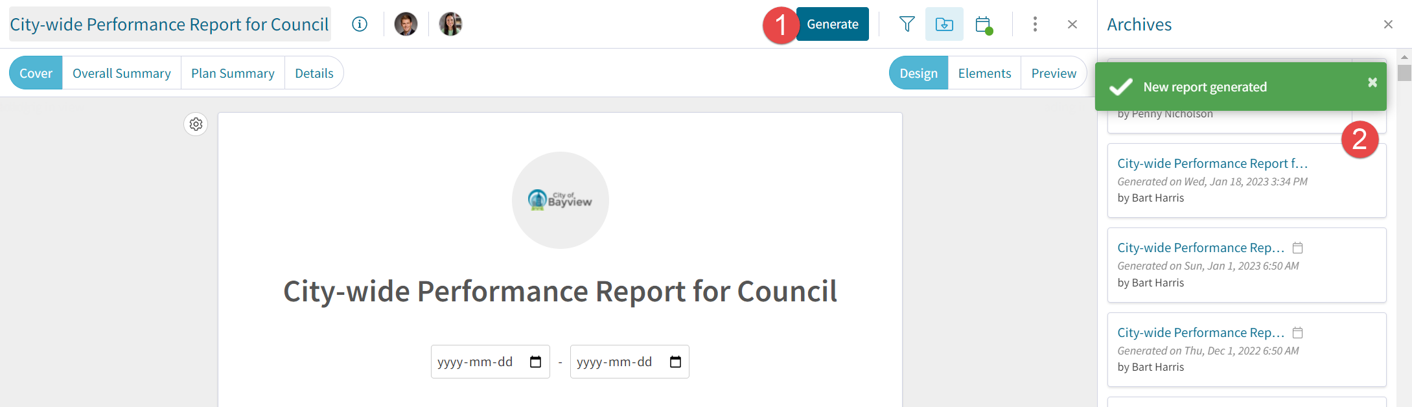Switch to Elements mode
The image size is (1412, 407).
tap(984, 73)
